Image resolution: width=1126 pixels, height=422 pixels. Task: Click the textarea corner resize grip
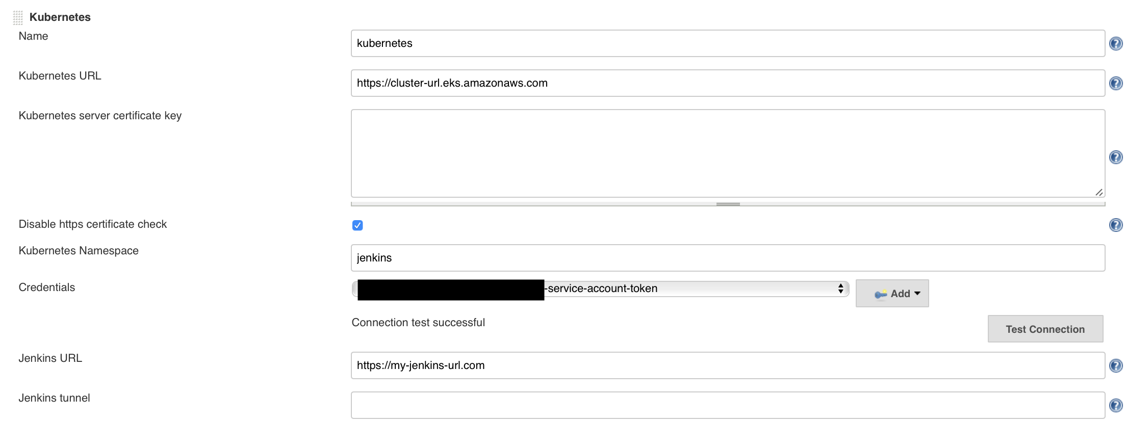pyautogui.click(x=1099, y=192)
